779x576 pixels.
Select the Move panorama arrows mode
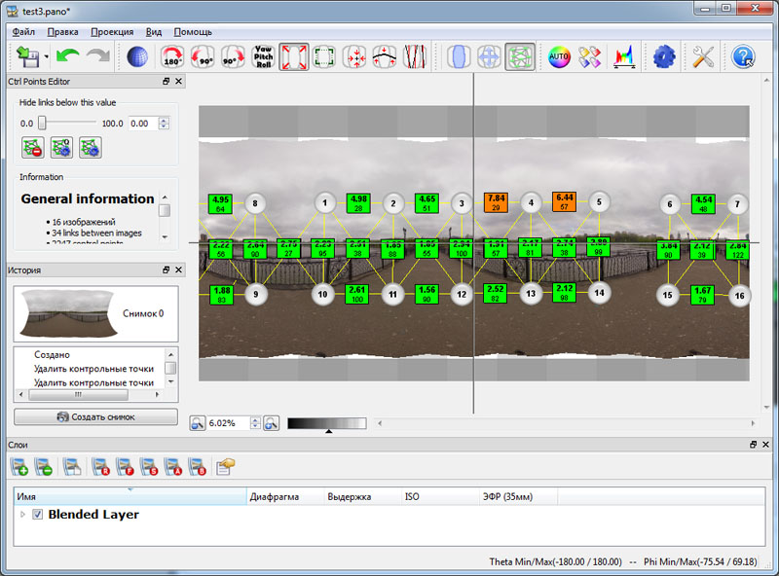[489, 56]
